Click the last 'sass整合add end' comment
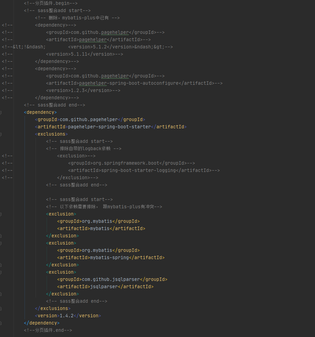 click(x=77, y=301)
